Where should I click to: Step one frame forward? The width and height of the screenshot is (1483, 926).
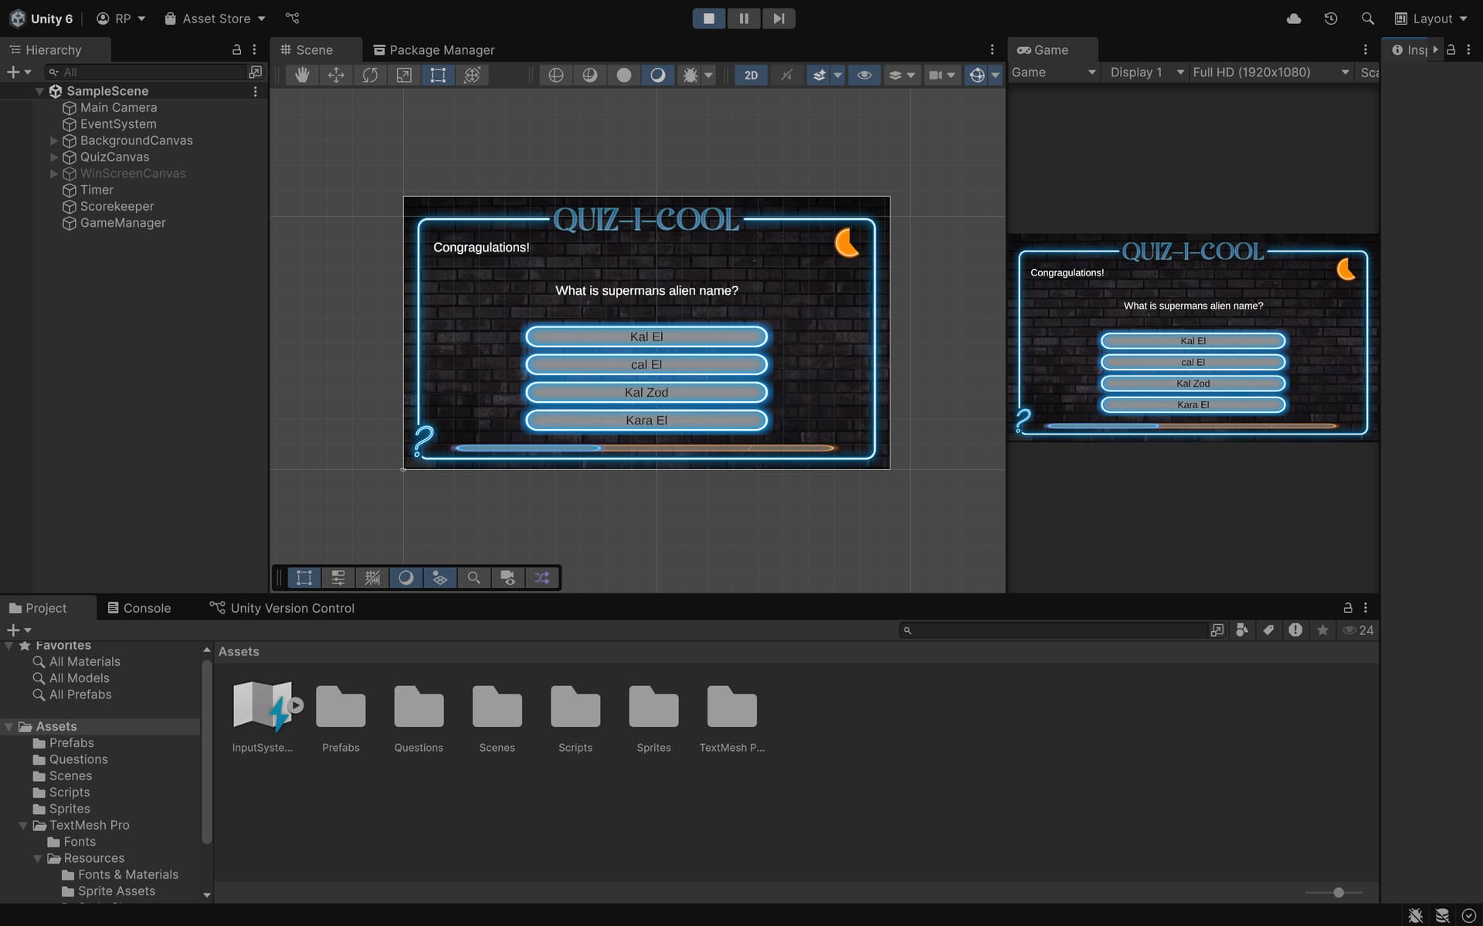click(779, 19)
